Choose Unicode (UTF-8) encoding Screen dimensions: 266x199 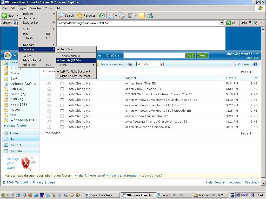[76, 60]
